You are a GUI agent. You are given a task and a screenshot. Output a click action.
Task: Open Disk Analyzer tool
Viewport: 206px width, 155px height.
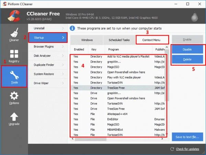[48, 56]
